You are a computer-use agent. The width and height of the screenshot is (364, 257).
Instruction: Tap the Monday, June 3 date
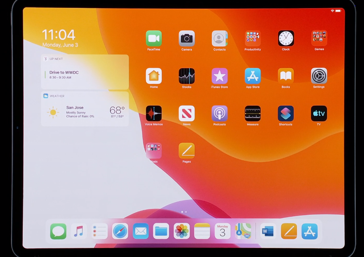point(60,45)
